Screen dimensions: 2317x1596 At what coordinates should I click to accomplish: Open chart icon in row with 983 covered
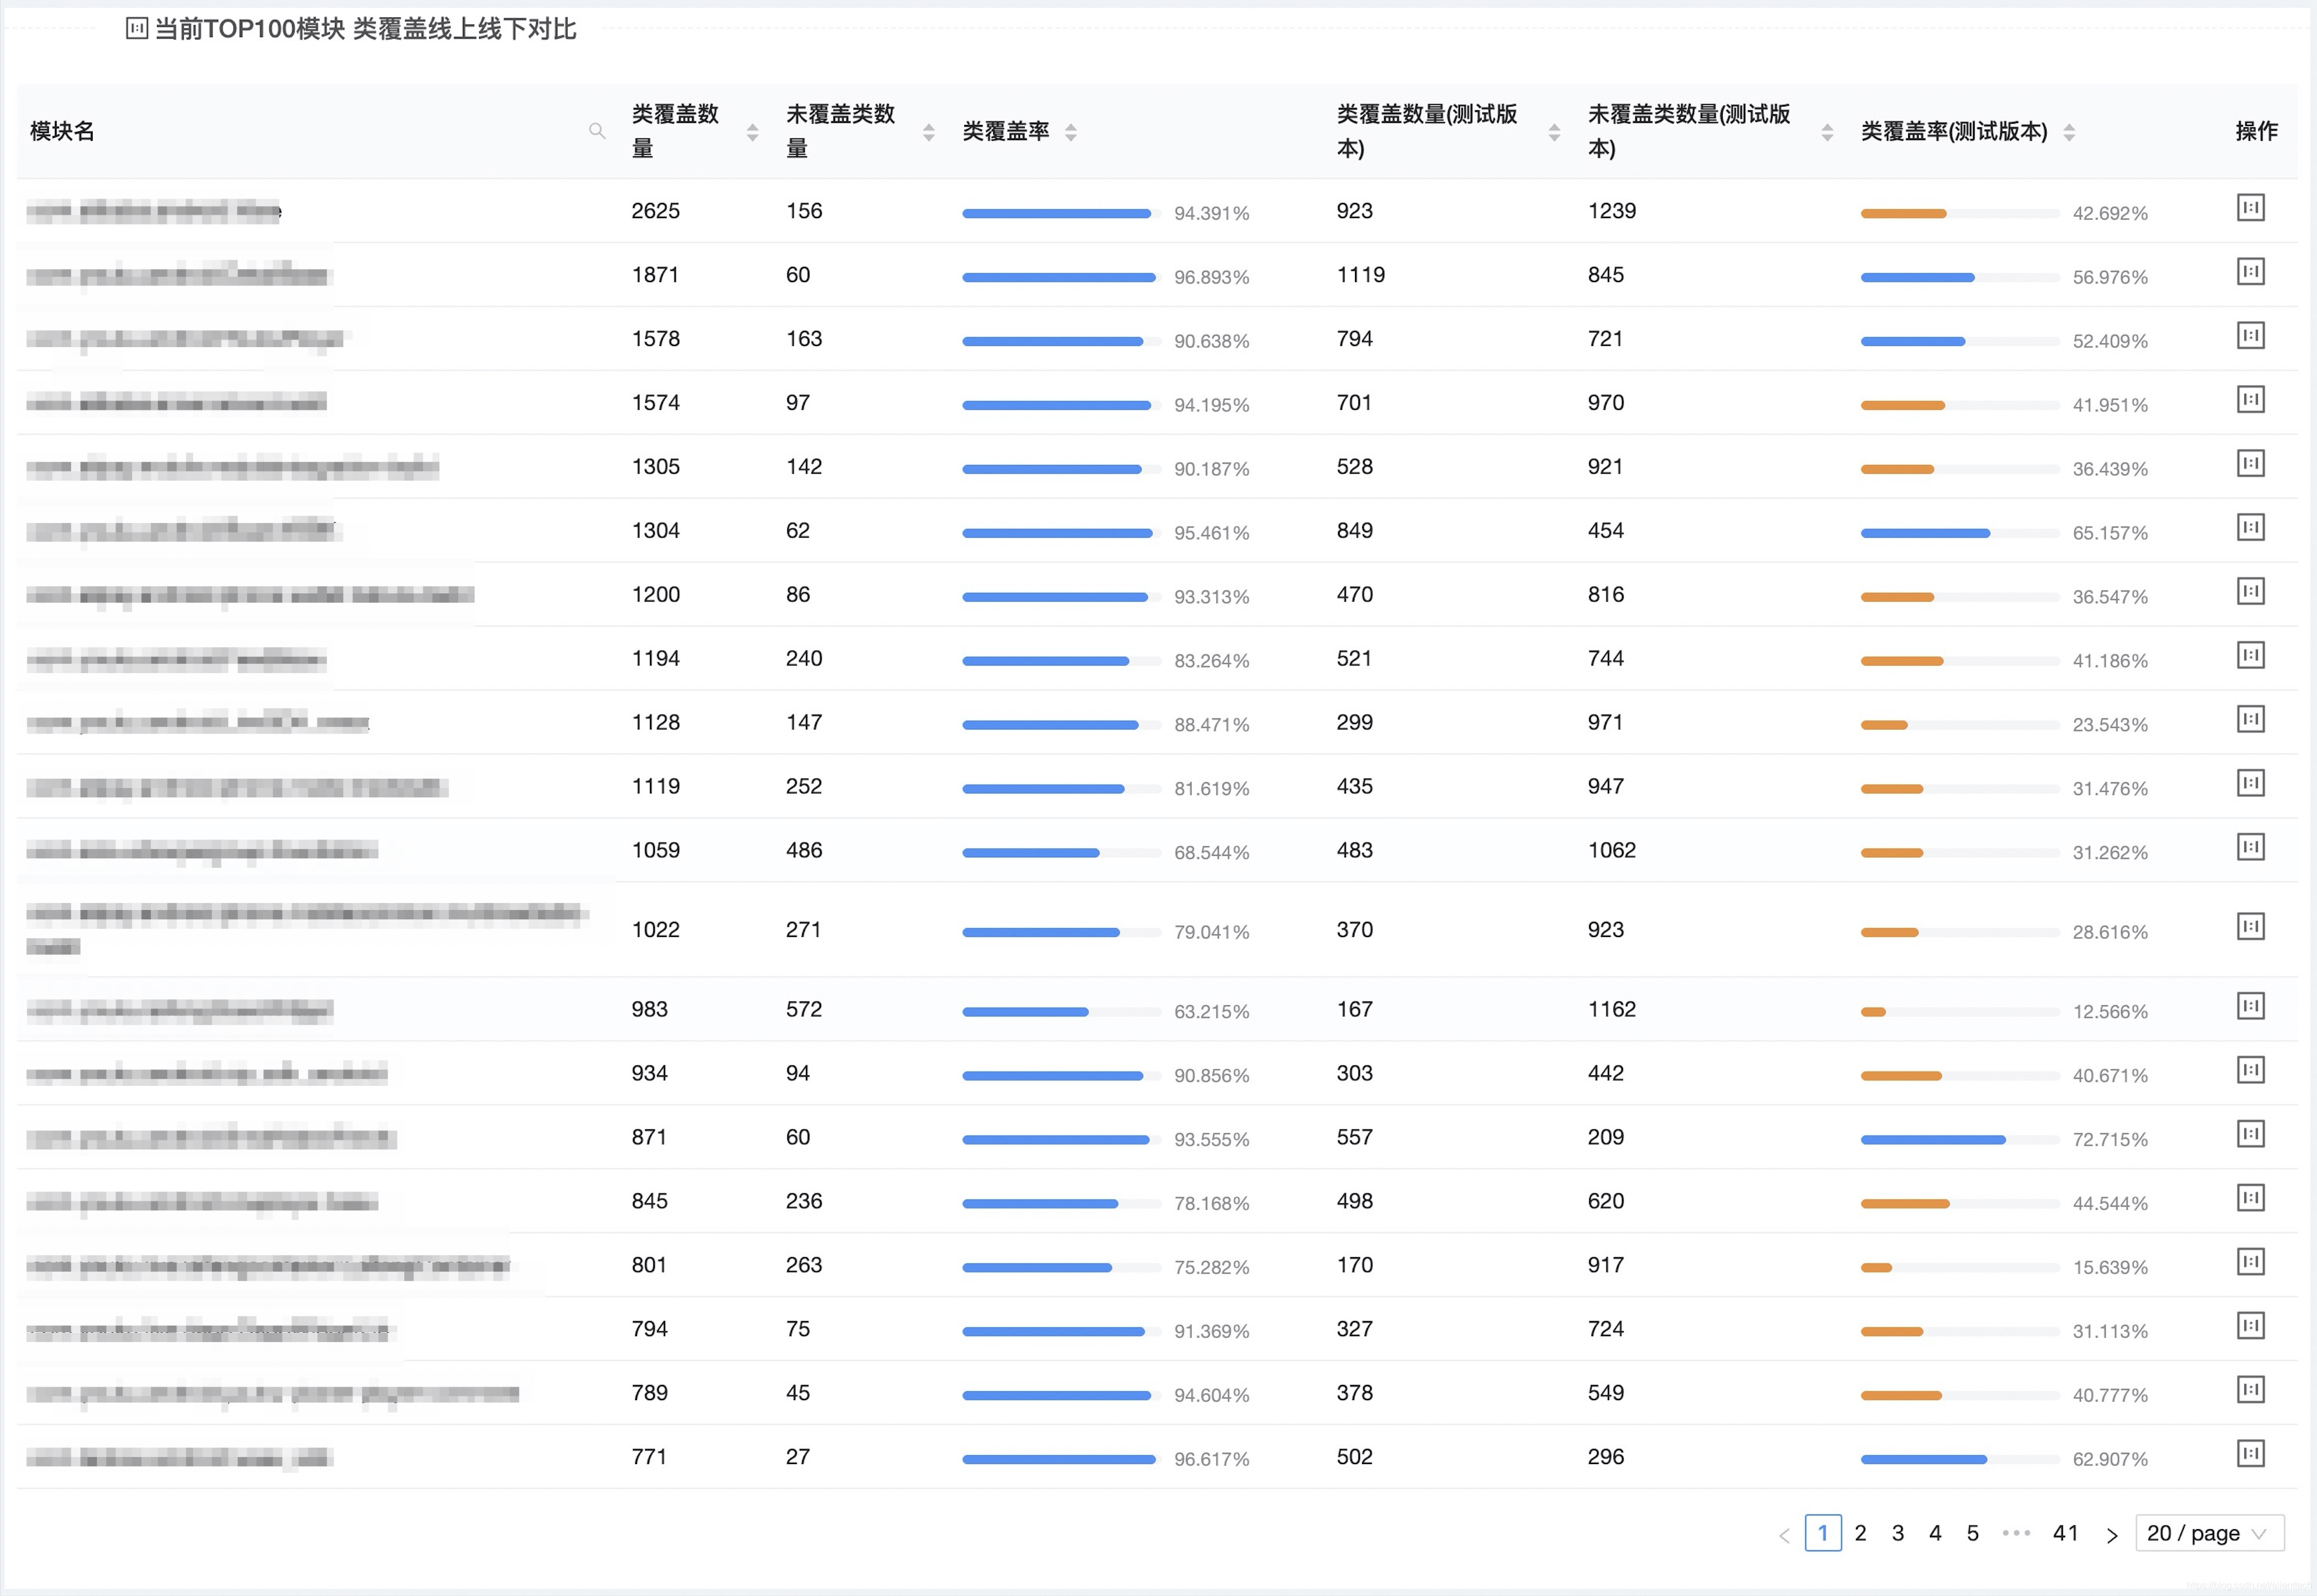[x=2250, y=1007]
